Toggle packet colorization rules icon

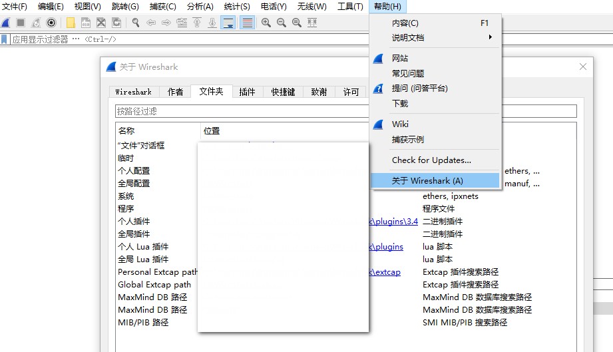[248, 23]
